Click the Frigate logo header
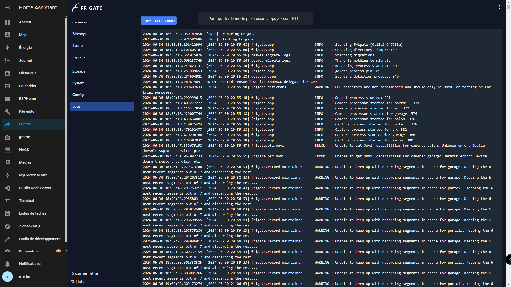The width and height of the screenshot is (511, 287). [x=87, y=8]
